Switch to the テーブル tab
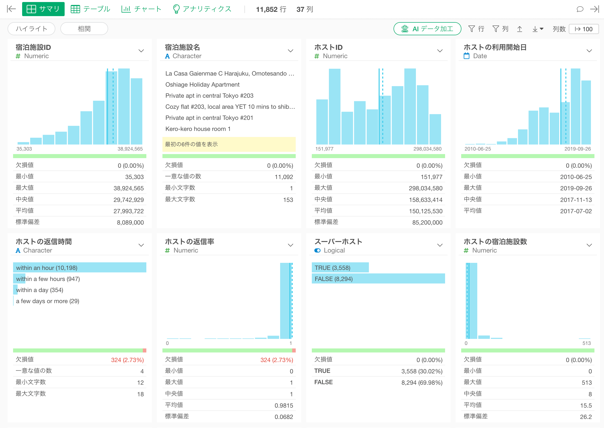The width and height of the screenshot is (604, 428). [x=90, y=9]
